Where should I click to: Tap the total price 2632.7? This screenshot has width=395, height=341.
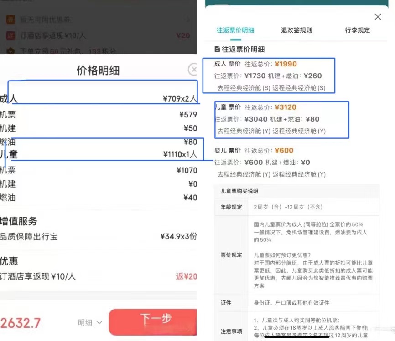point(21,323)
